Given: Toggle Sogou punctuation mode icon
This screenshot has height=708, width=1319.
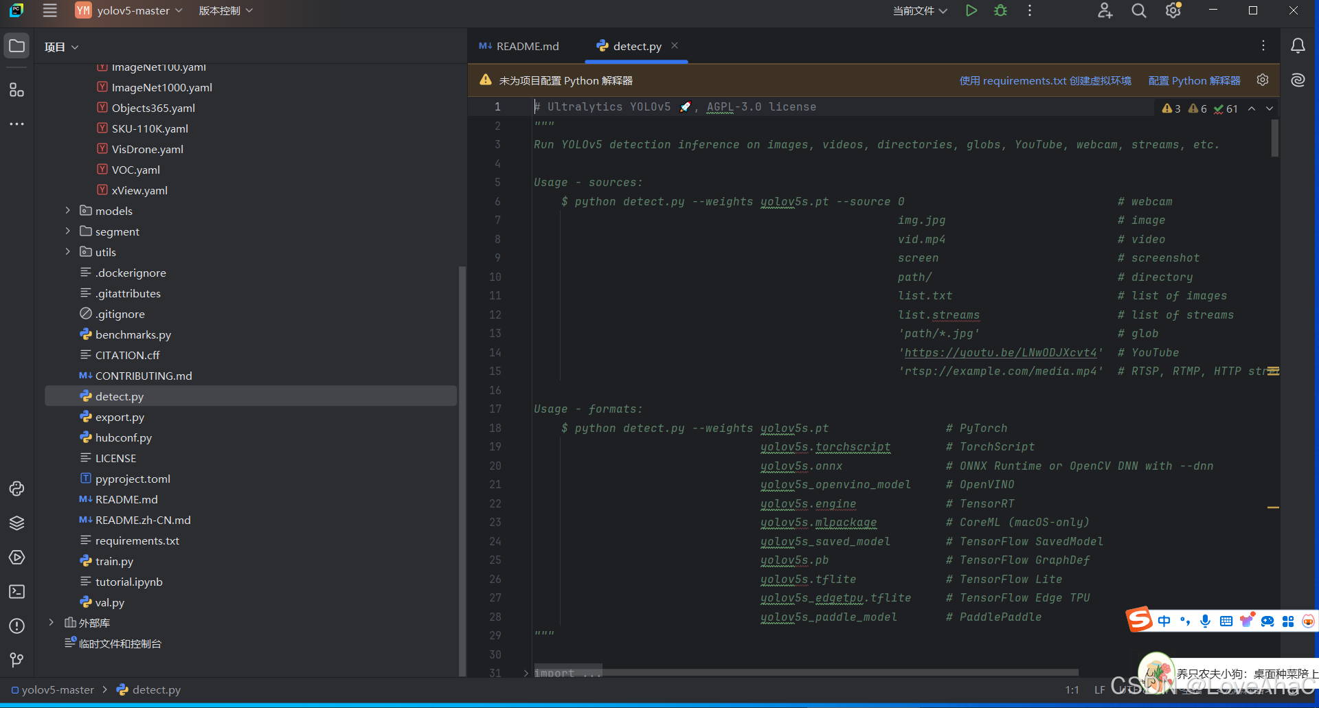Looking at the screenshot, I should pyautogui.click(x=1185, y=621).
